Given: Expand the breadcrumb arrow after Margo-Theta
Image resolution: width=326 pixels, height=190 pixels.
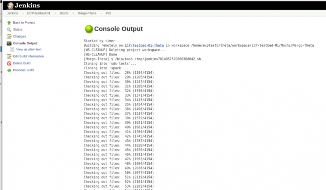Looking at the screenshot, I should click(x=101, y=13).
